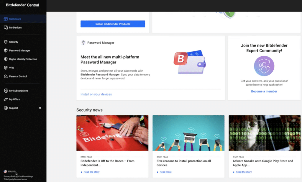Open the Adware article binary code thumbnail
Screen dimensions: 302x182
click(x=264, y=133)
